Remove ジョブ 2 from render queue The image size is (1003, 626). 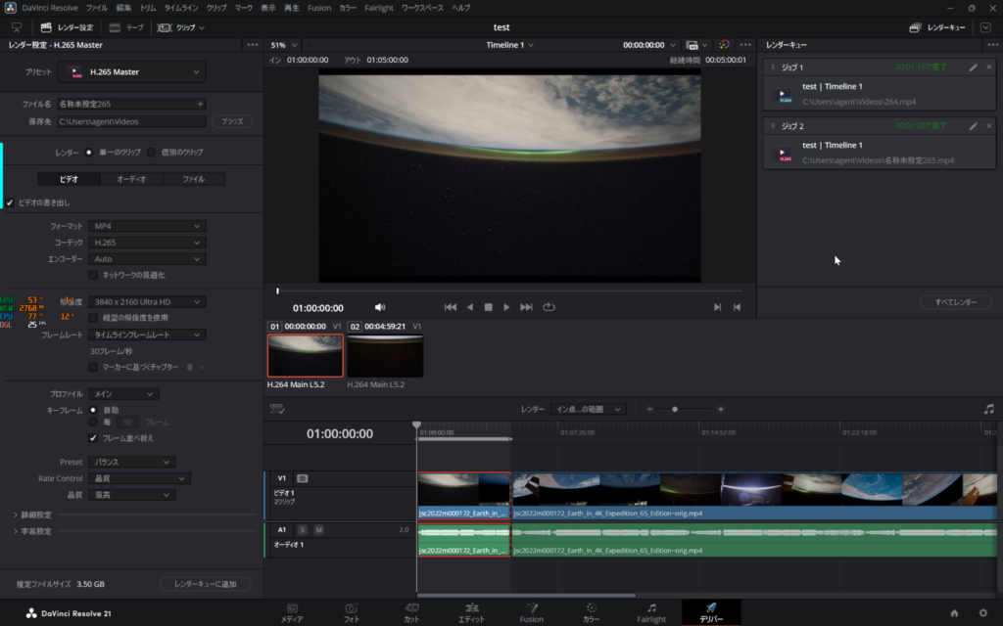989,126
